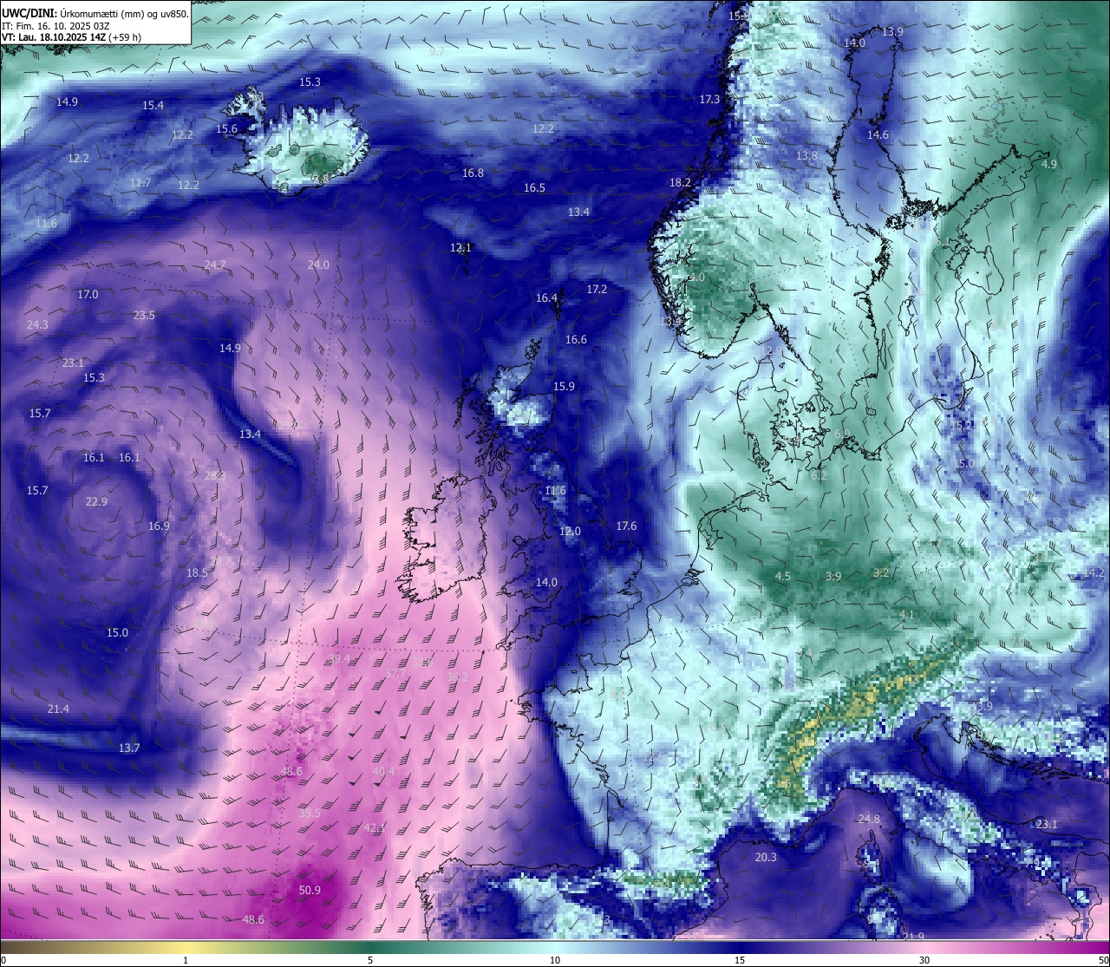The width and height of the screenshot is (1110, 967).
Task: Click the 17.3 value off Norway
Action: coord(709,99)
